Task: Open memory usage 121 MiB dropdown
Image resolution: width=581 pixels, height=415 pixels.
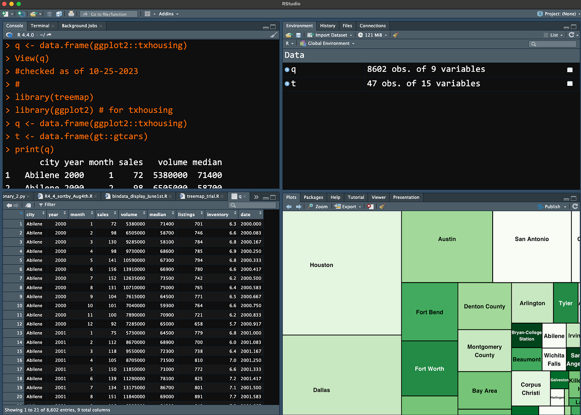Action: pos(373,35)
